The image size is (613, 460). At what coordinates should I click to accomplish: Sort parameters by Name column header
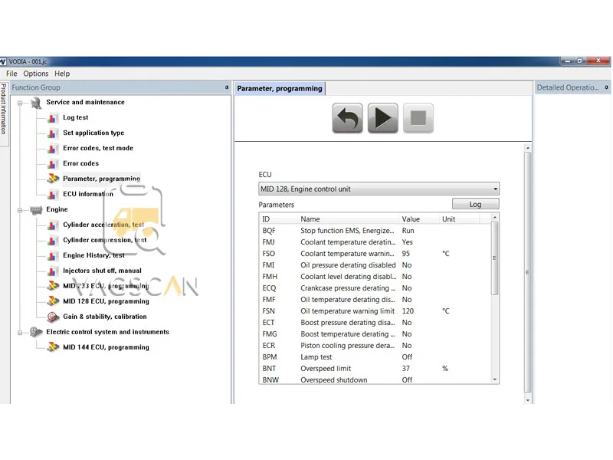click(348, 219)
